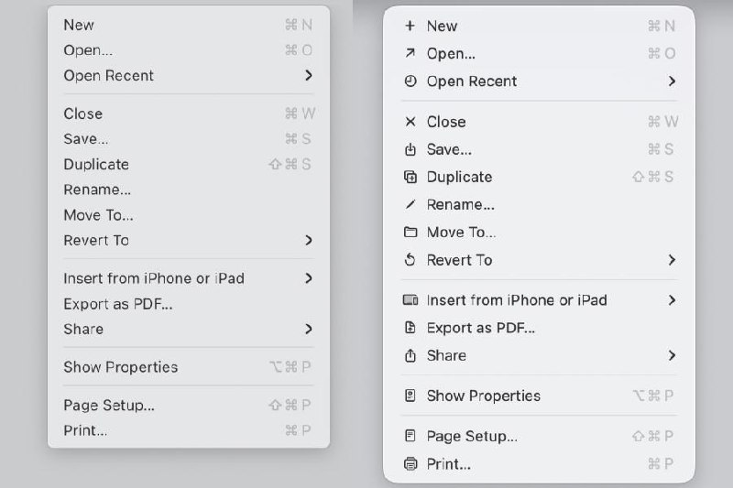Expand Revert To chevron in icon-less menu
The image size is (733, 488).
point(309,241)
